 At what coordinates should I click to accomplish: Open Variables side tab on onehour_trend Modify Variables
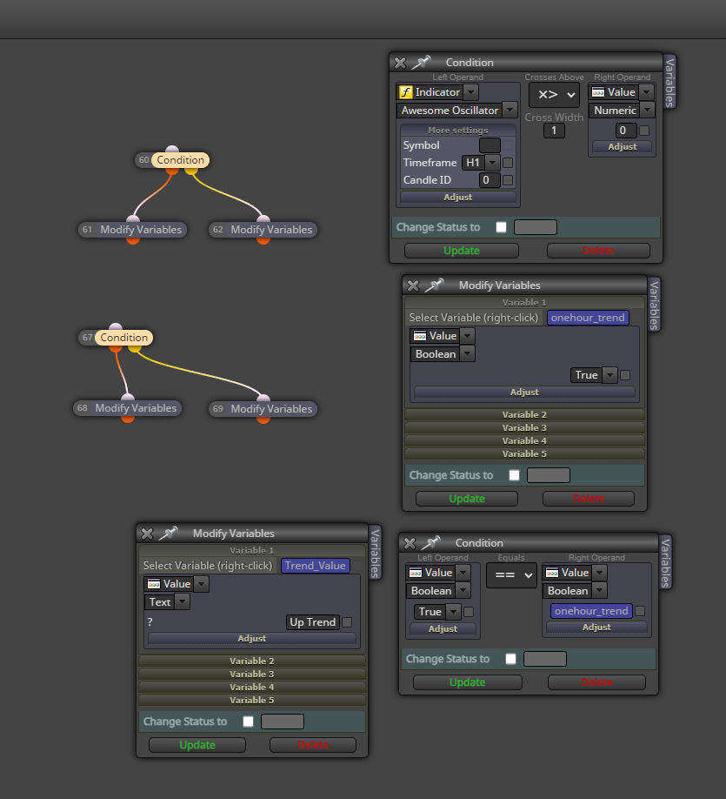pyautogui.click(x=654, y=305)
